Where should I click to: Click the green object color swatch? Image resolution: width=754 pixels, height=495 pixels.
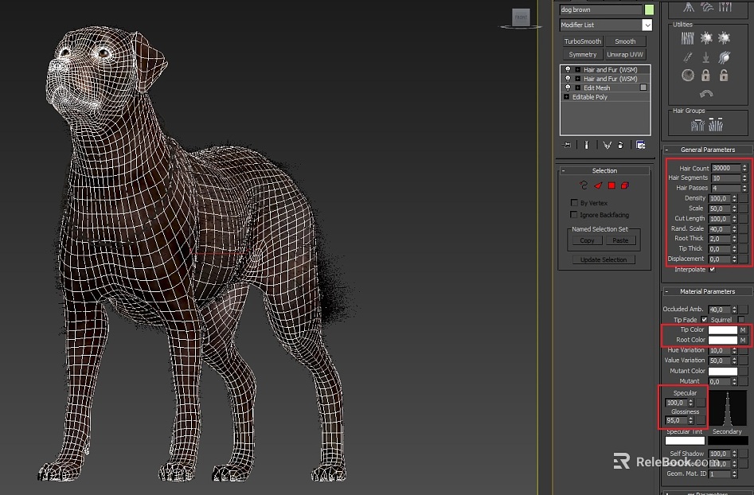(x=649, y=10)
